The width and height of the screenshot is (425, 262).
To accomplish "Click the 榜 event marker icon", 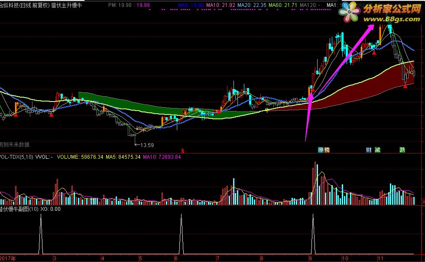I will tap(327, 150).
